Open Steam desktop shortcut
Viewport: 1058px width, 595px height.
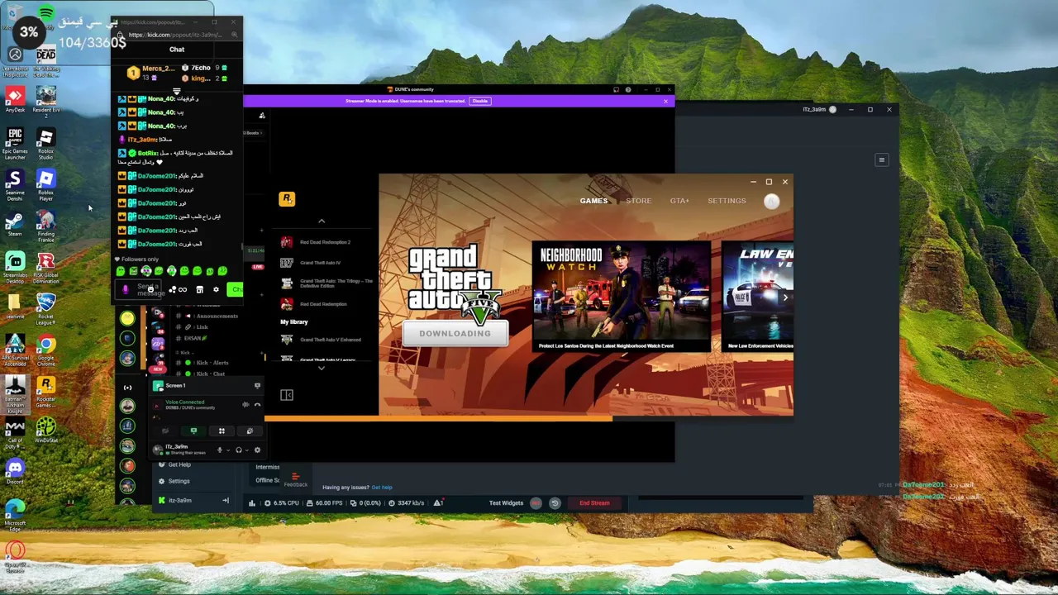tap(15, 224)
